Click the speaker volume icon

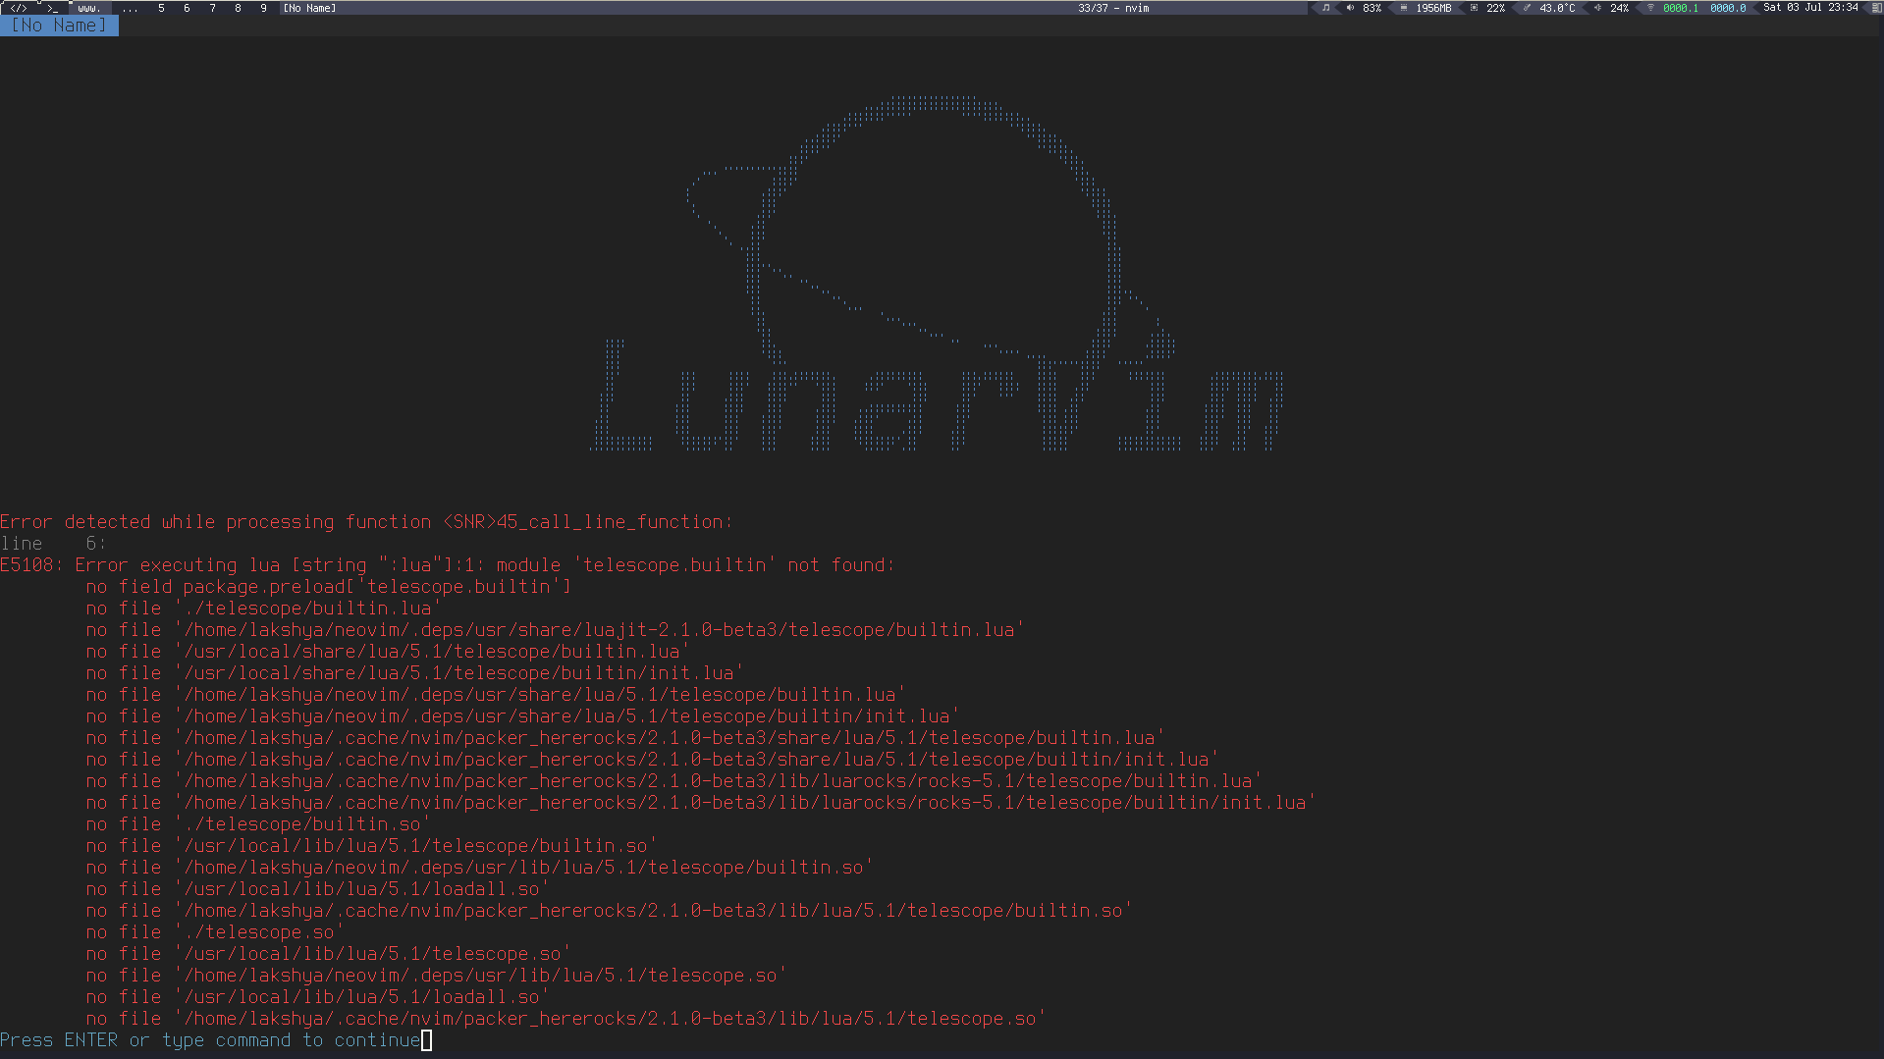tap(1350, 8)
